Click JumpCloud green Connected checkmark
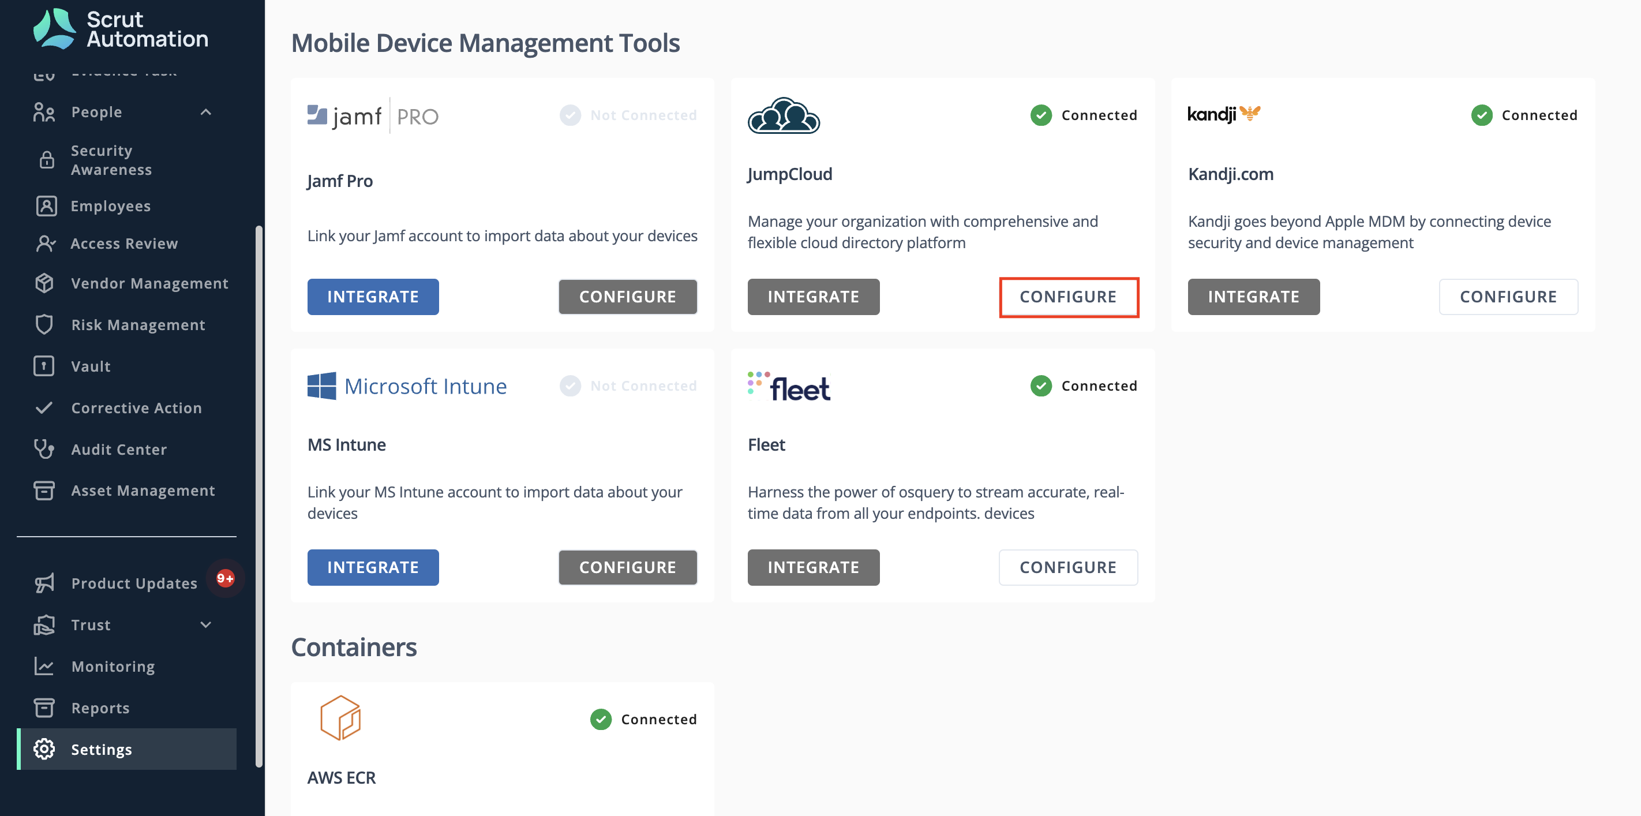This screenshot has width=1641, height=816. (x=1041, y=115)
